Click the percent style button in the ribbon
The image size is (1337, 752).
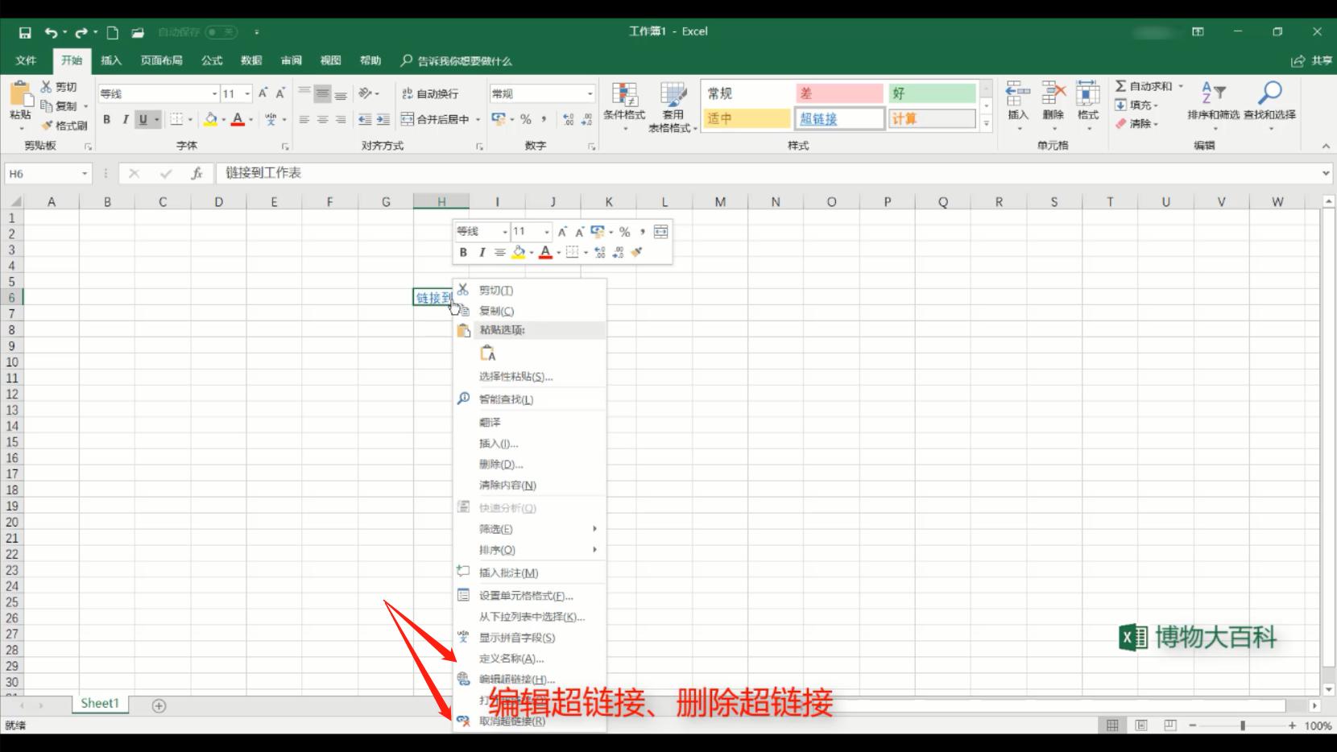[x=526, y=119]
